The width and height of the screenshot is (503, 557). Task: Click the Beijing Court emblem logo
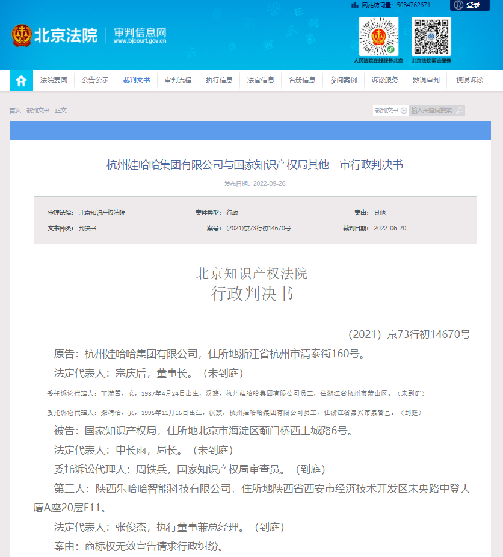tap(22, 35)
